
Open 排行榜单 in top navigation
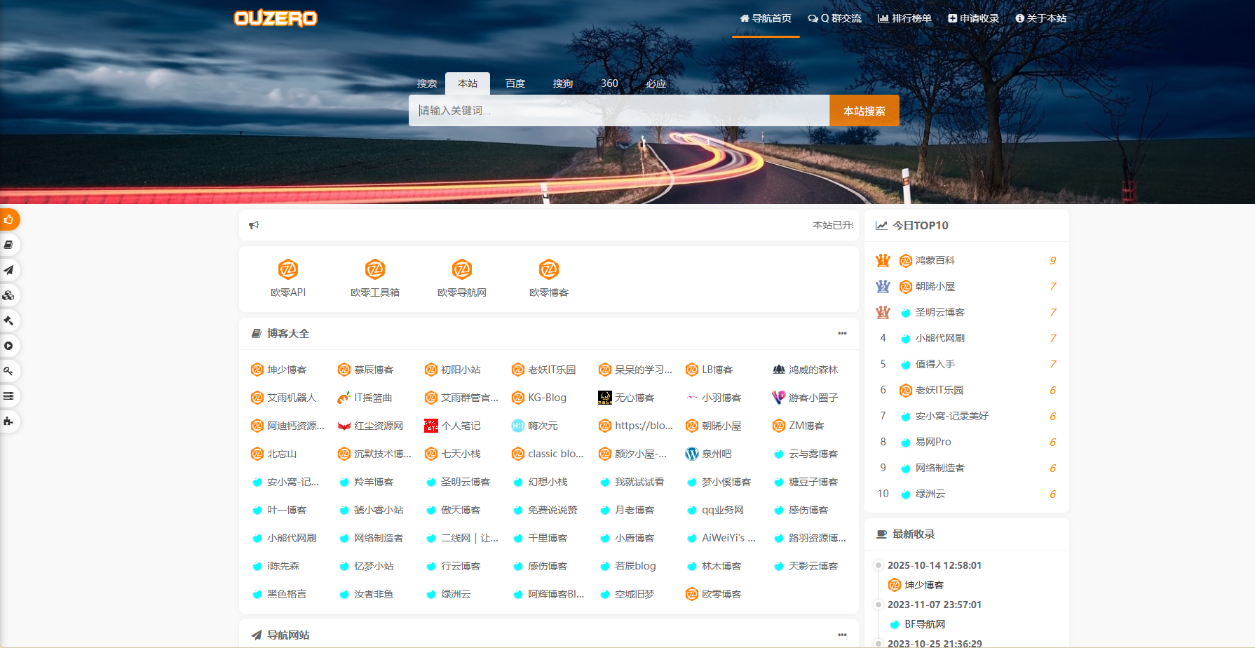904,18
